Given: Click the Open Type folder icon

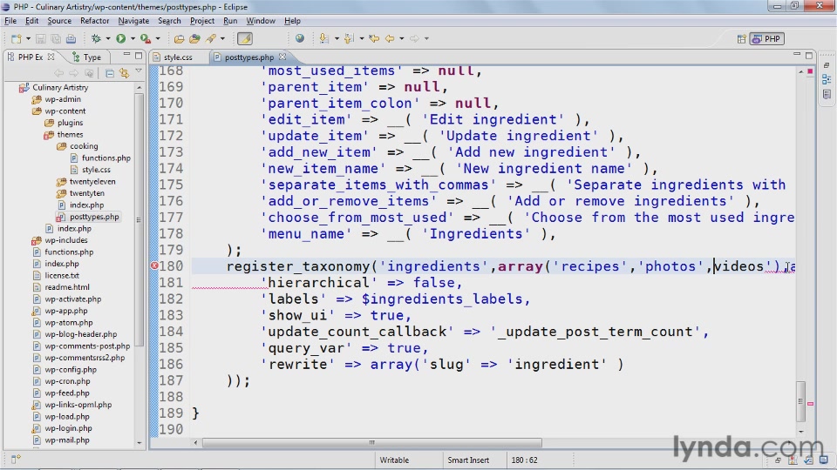Looking at the screenshot, I should [179, 39].
